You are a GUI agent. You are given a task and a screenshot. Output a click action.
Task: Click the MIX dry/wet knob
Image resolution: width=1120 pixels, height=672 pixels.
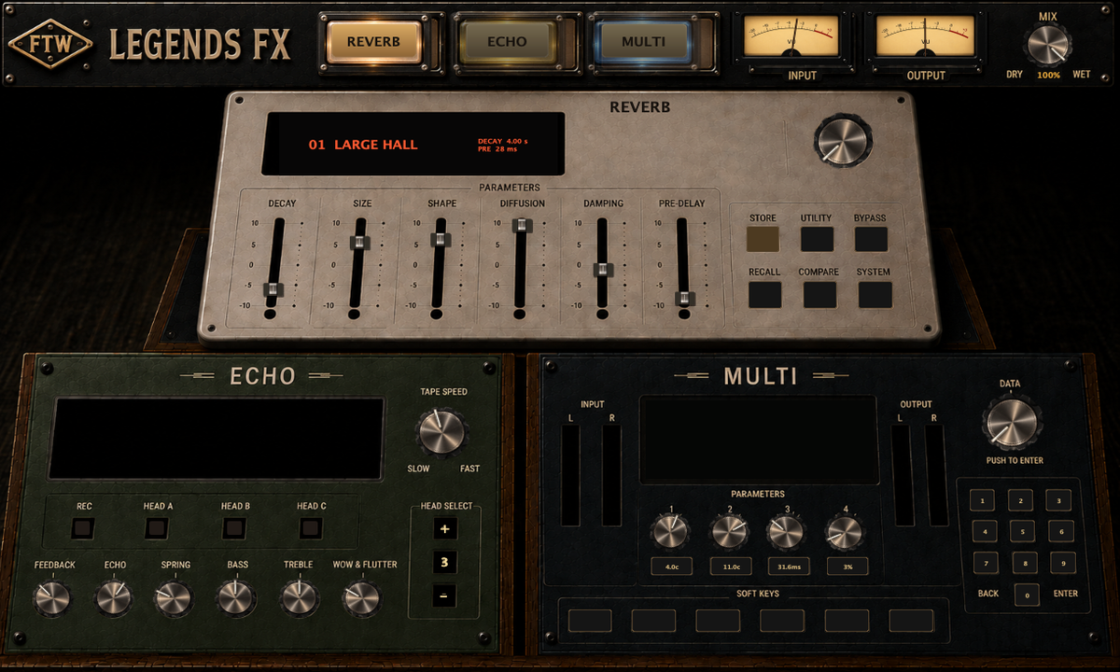pyautogui.click(x=1047, y=45)
